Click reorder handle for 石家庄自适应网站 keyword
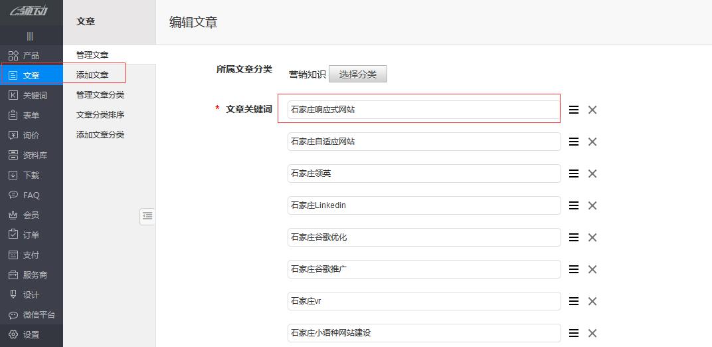 tap(574, 142)
